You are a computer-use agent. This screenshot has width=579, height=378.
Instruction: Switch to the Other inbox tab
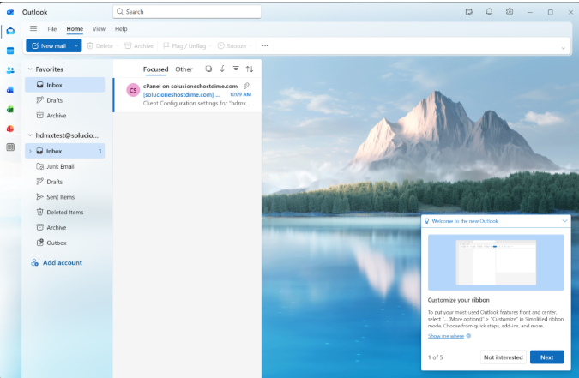coord(184,69)
